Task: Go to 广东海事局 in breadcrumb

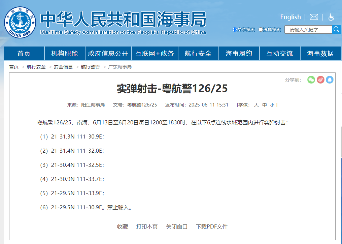Action: (120, 67)
